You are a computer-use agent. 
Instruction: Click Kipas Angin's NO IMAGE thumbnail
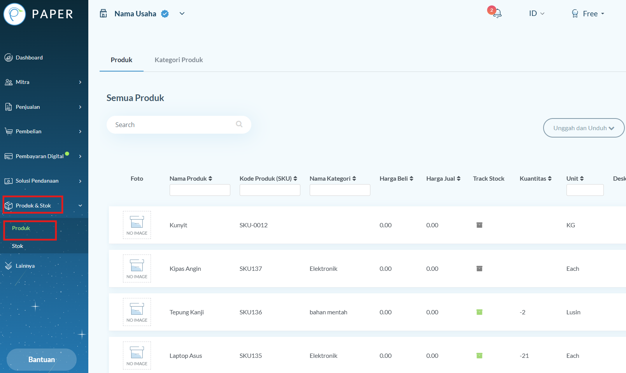pos(137,268)
